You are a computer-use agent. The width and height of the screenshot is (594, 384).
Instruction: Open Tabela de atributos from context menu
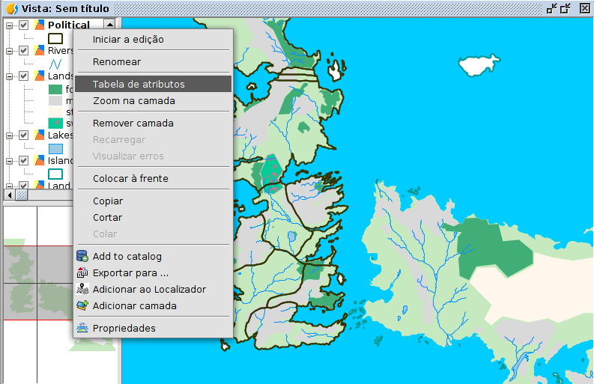click(x=139, y=84)
